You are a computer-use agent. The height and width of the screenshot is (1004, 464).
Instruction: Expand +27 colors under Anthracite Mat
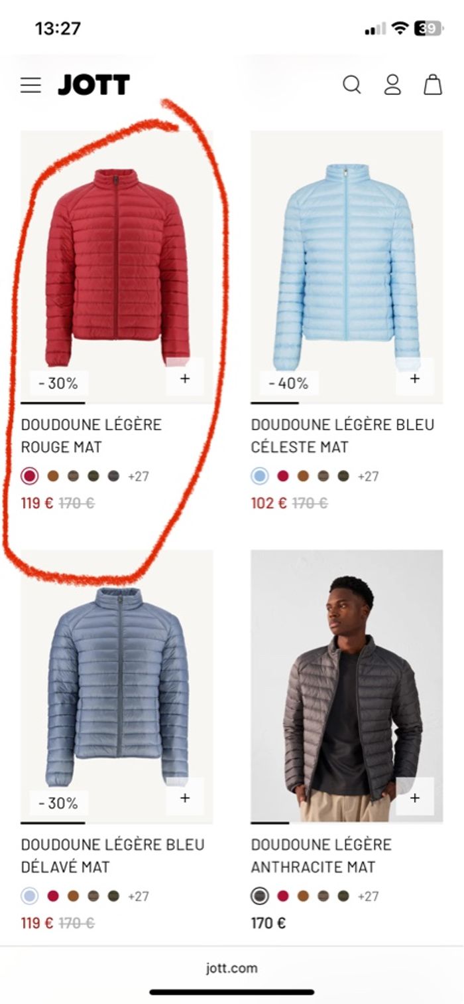point(369,896)
